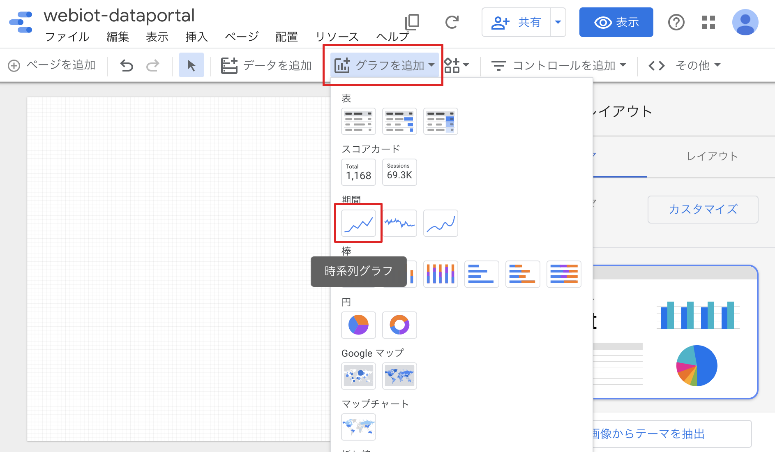Open the 共有 dropdown arrow

[x=558, y=23]
